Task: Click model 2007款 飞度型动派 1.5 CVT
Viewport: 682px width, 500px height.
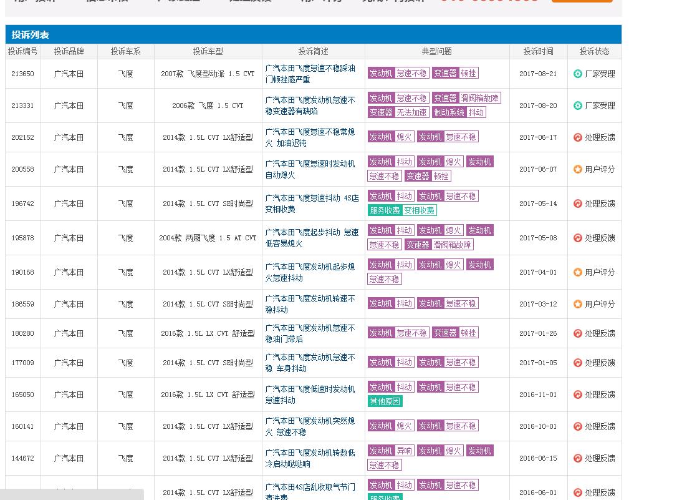Action: (x=208, y=74)
